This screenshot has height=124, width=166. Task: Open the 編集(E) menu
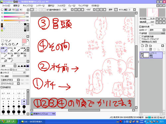17,6
